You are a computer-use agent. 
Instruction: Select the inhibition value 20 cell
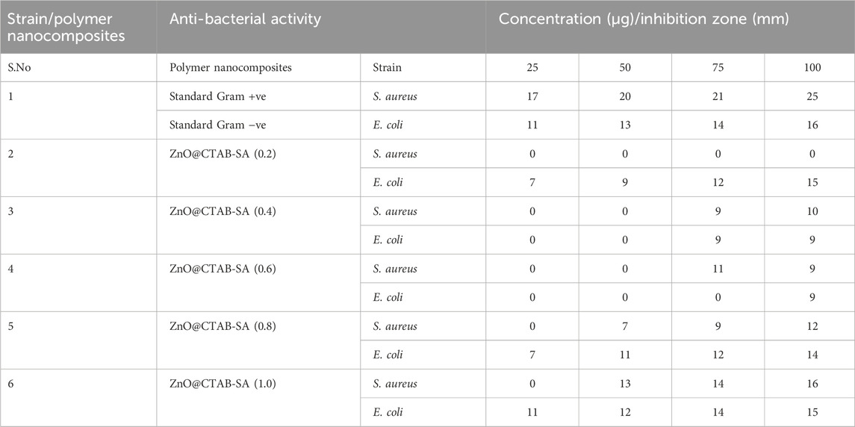click(625, 96)
